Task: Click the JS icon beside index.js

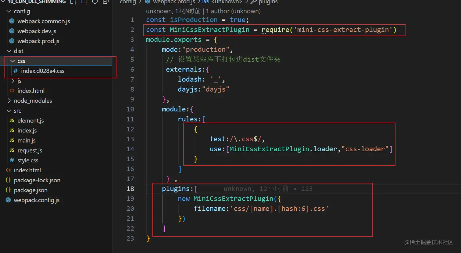Action: pos(12,130)
